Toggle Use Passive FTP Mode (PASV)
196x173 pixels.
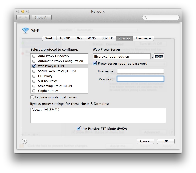[x=79, y=129]
